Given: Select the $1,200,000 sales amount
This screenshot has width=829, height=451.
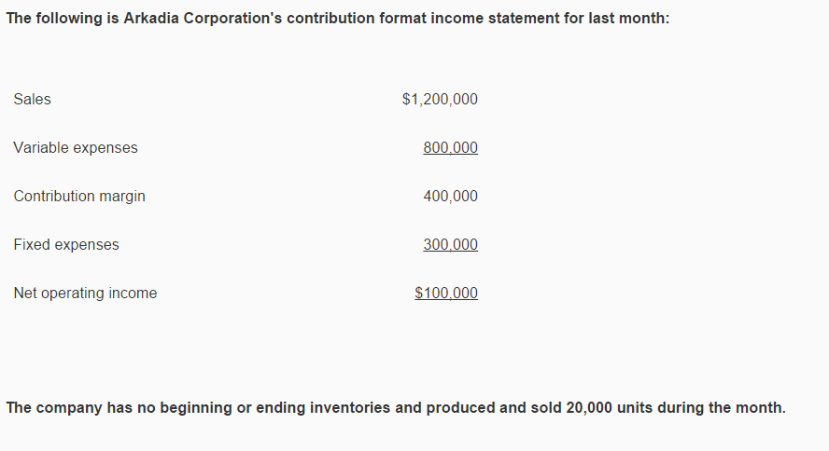Looking at the screenshot, I should point(440,99).
